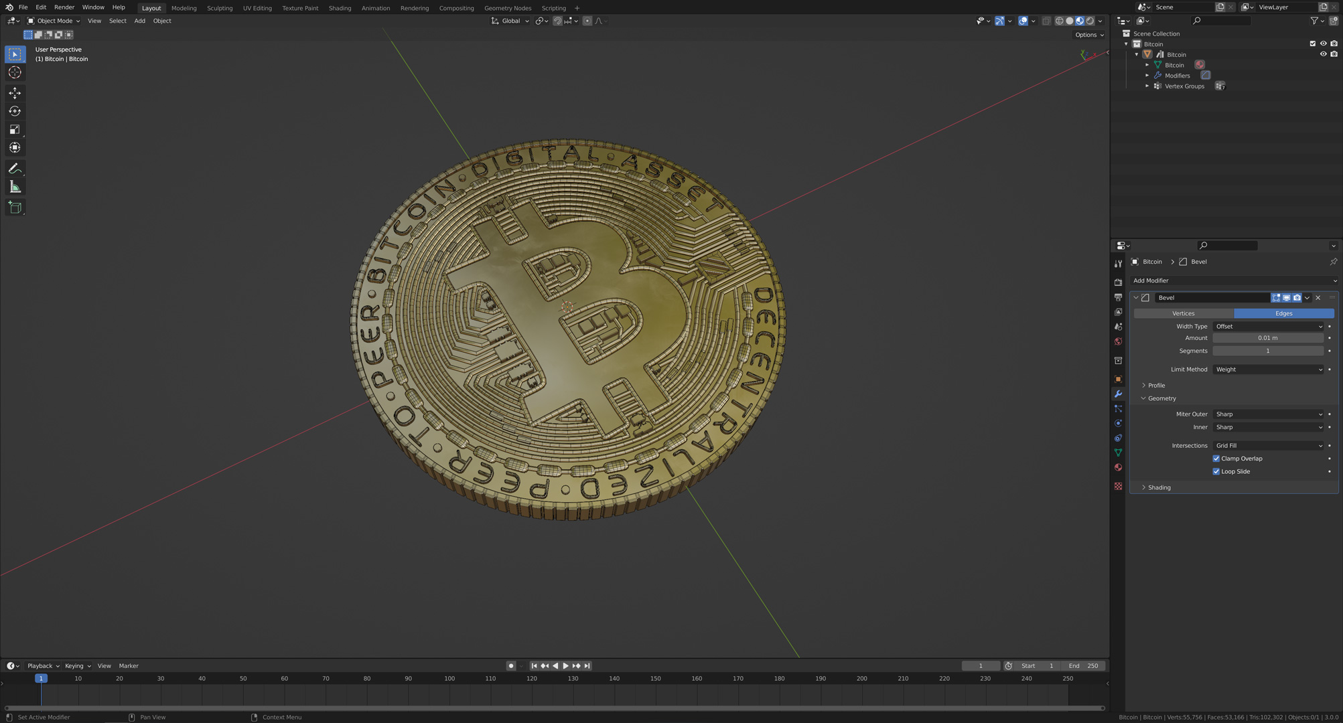Select the Rotate tool
Image resolution: width=1343 pixels, height=723 pixels.
(x=15, y=111)
